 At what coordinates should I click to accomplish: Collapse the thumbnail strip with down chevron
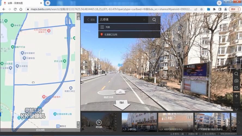click(236, 109)
